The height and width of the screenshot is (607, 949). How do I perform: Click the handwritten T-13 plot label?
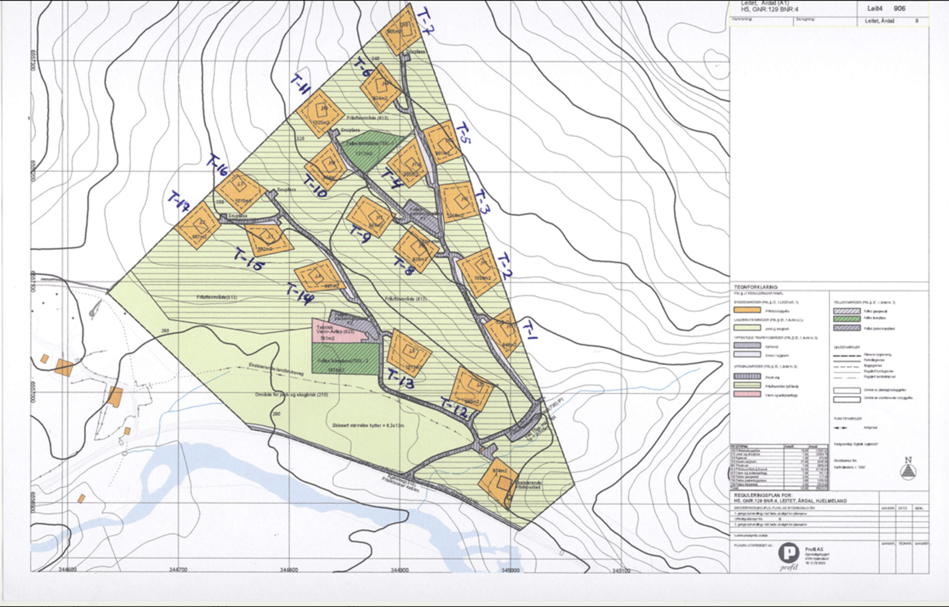[x=400, y=379]
